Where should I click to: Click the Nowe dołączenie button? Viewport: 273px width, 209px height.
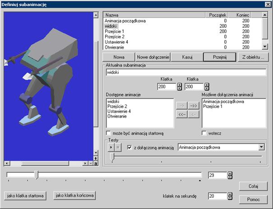click(x=153, y=57)
